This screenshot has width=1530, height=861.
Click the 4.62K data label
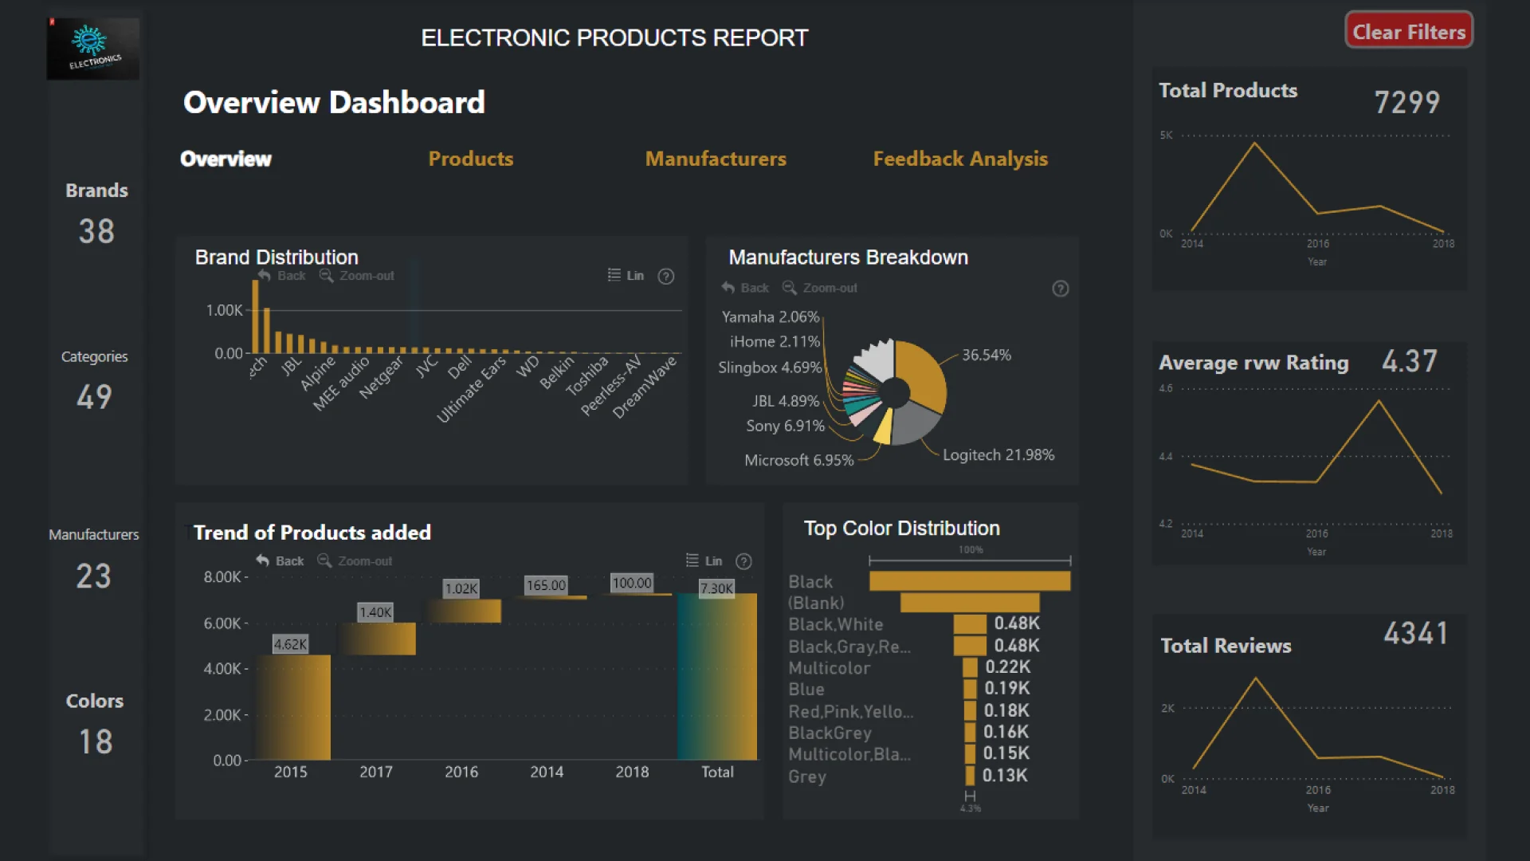[290, 644]
